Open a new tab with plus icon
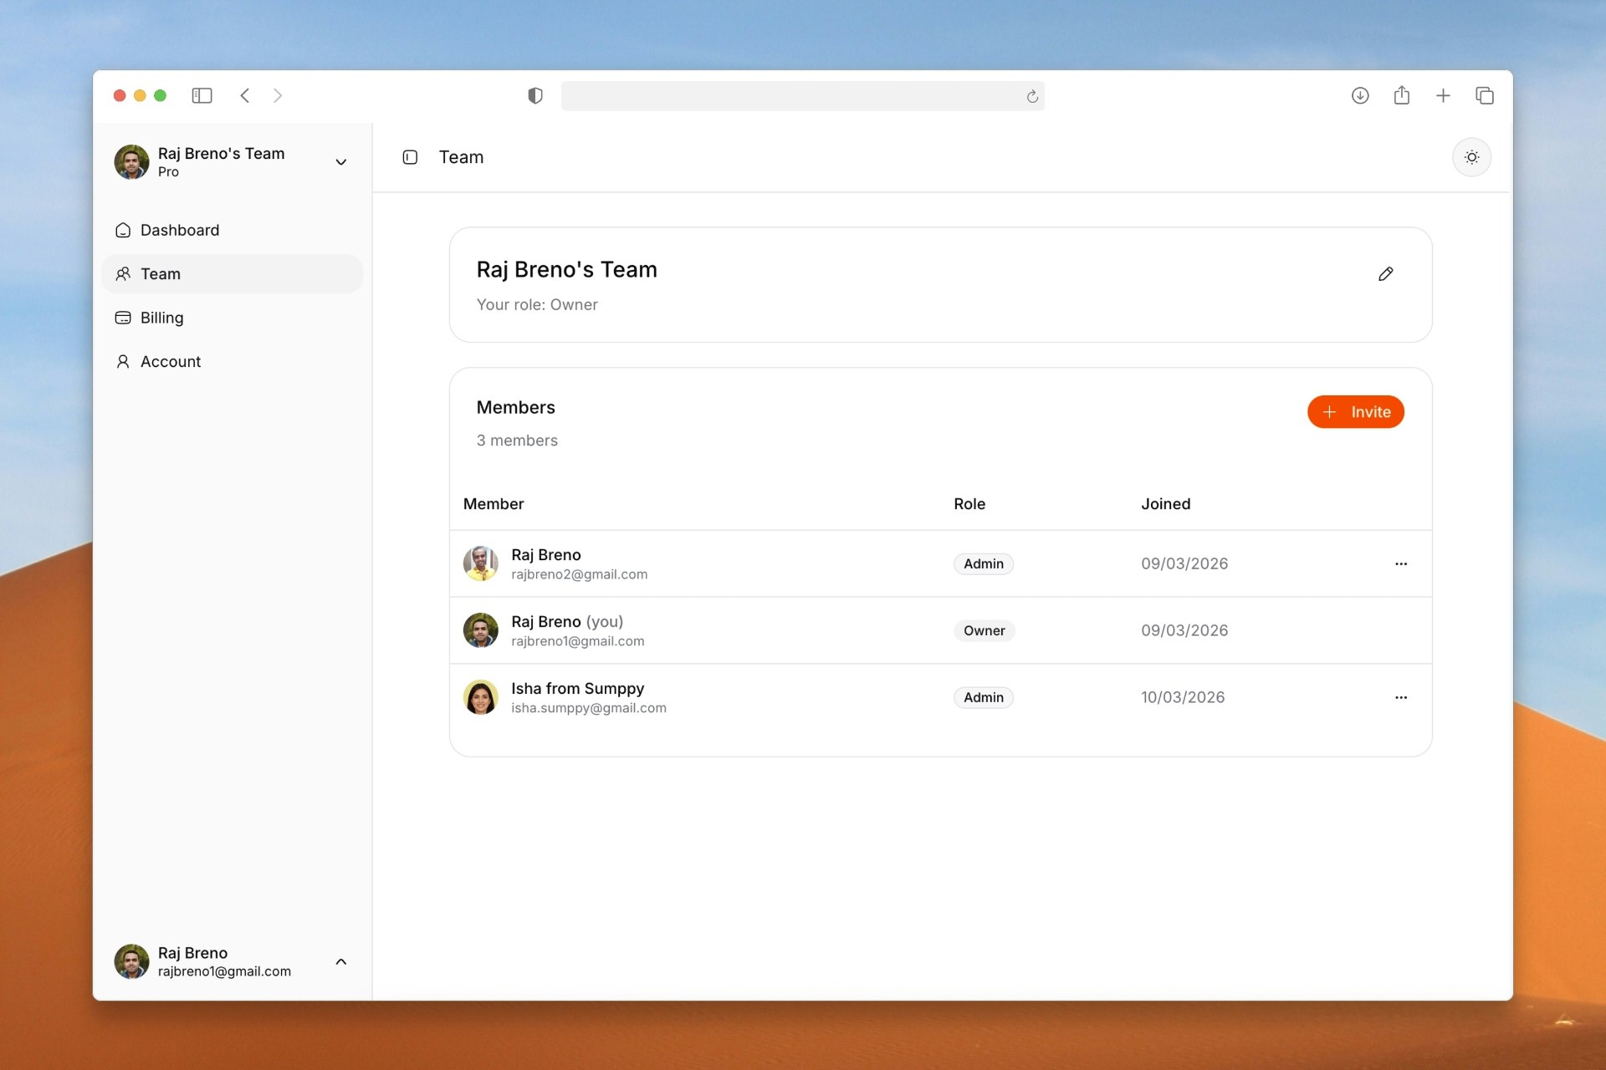The image size is (1606, 1070). click(1443, 95)
